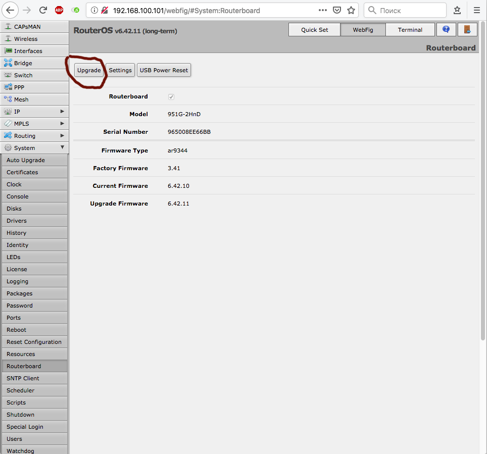The width and height of the screenshot is (487, 454).
Task: Click the USB Power Reset button
Action: (164, 70)
